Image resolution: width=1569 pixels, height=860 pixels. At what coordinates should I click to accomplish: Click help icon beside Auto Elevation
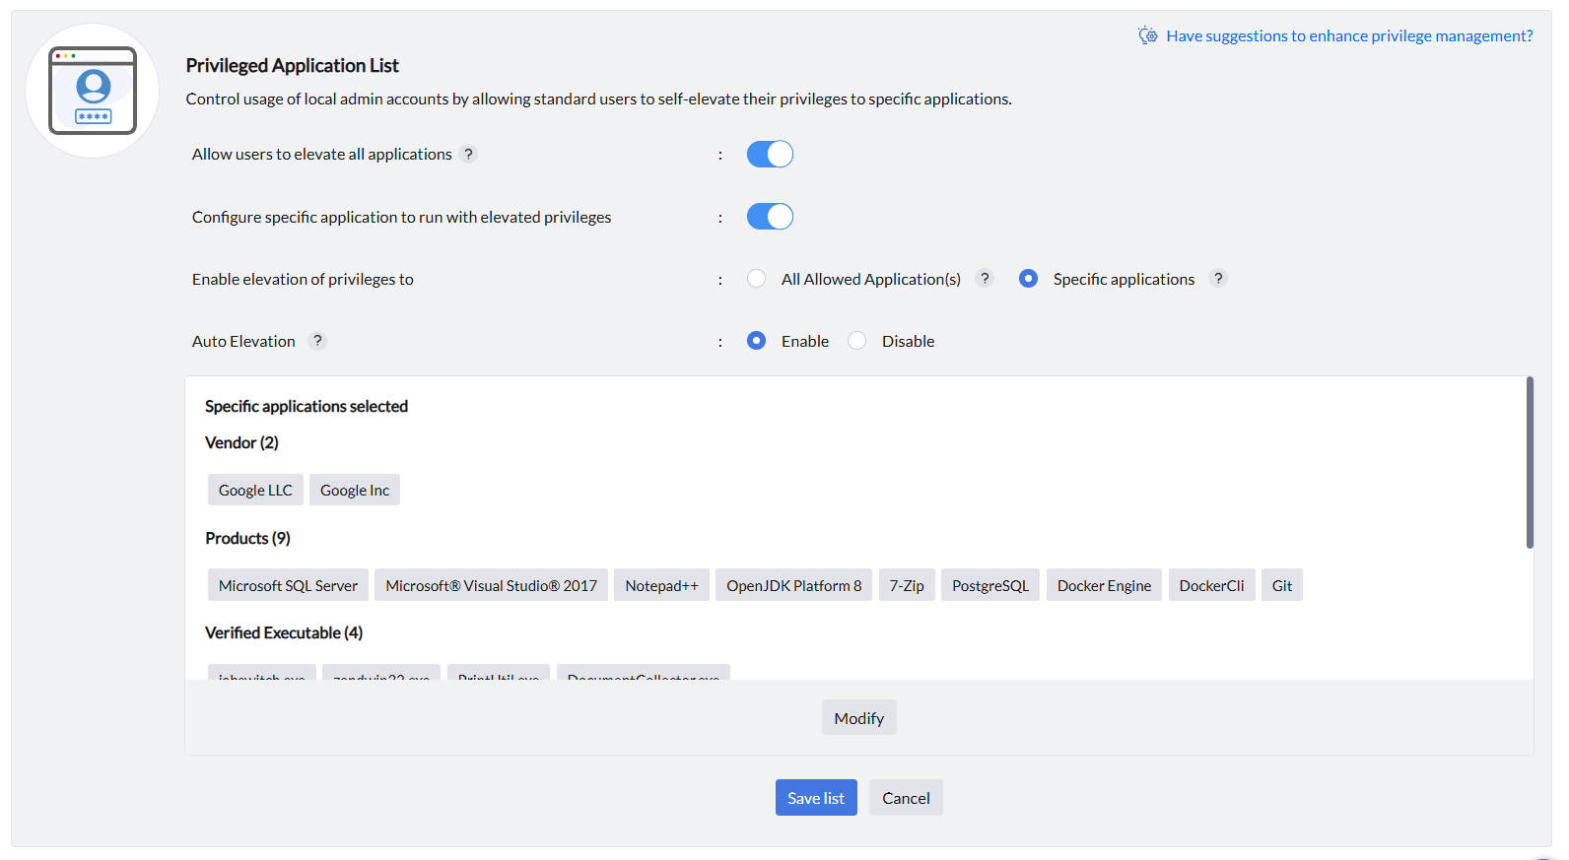tap(316, 341)
